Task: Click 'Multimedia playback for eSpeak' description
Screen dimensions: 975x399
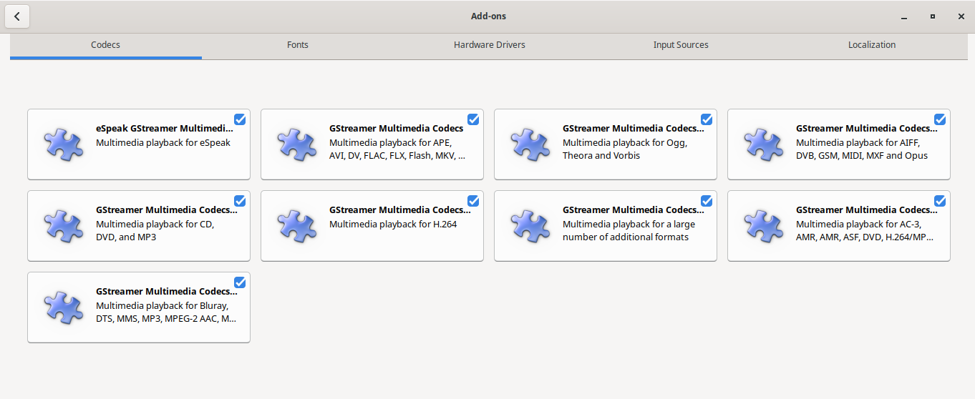Action: point(163,142)
